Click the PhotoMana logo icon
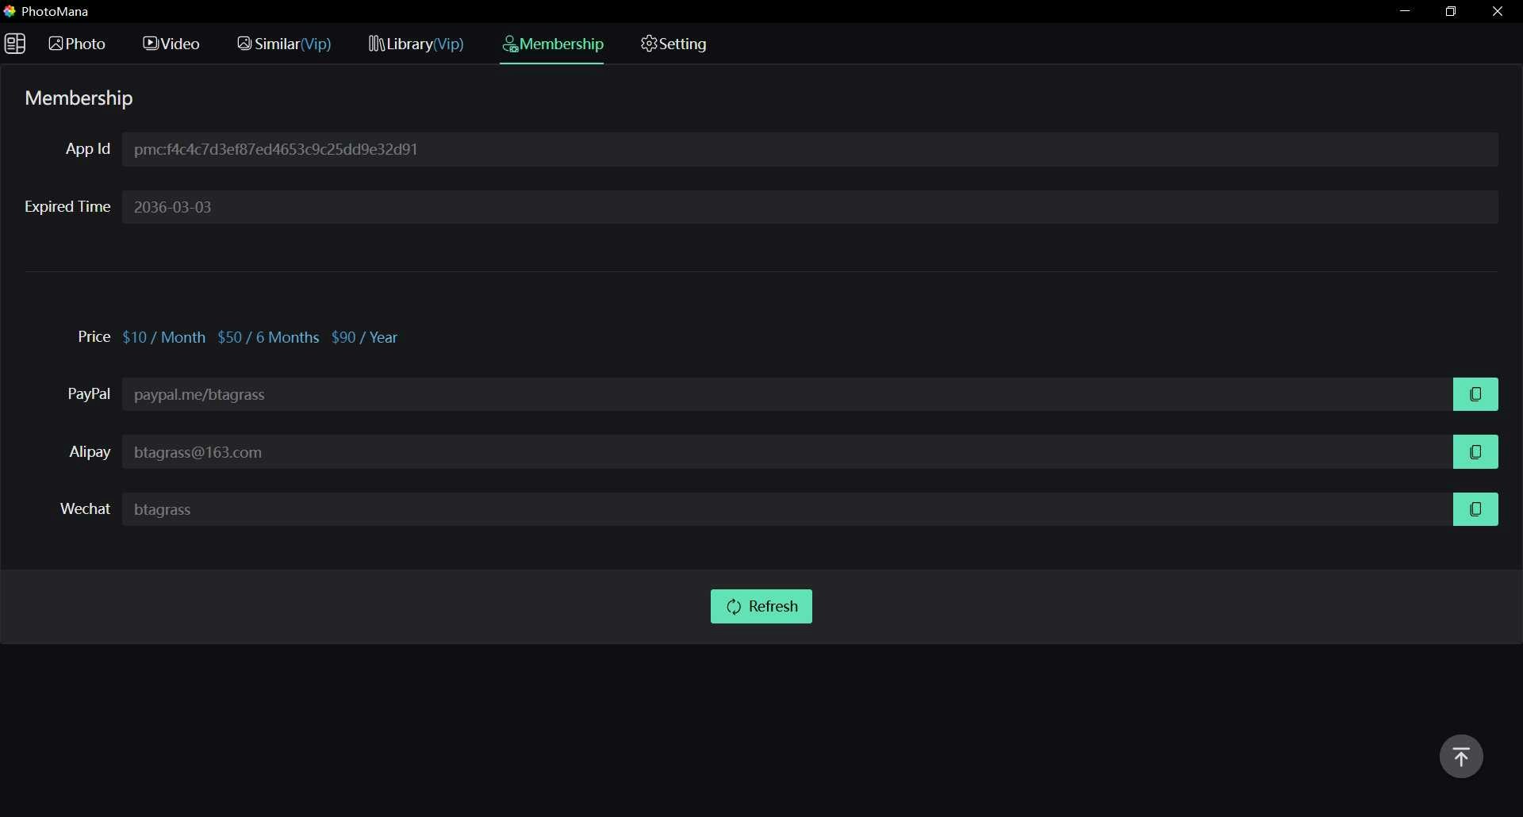1523x817 pixels. point(10,10)
